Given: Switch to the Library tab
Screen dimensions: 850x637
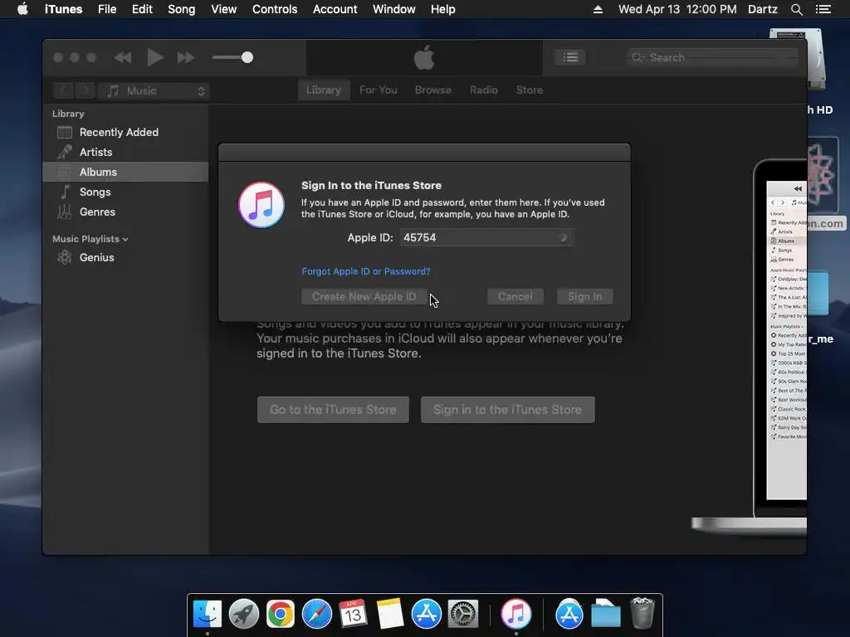Looking at the screenshot, I should point(324,90).
